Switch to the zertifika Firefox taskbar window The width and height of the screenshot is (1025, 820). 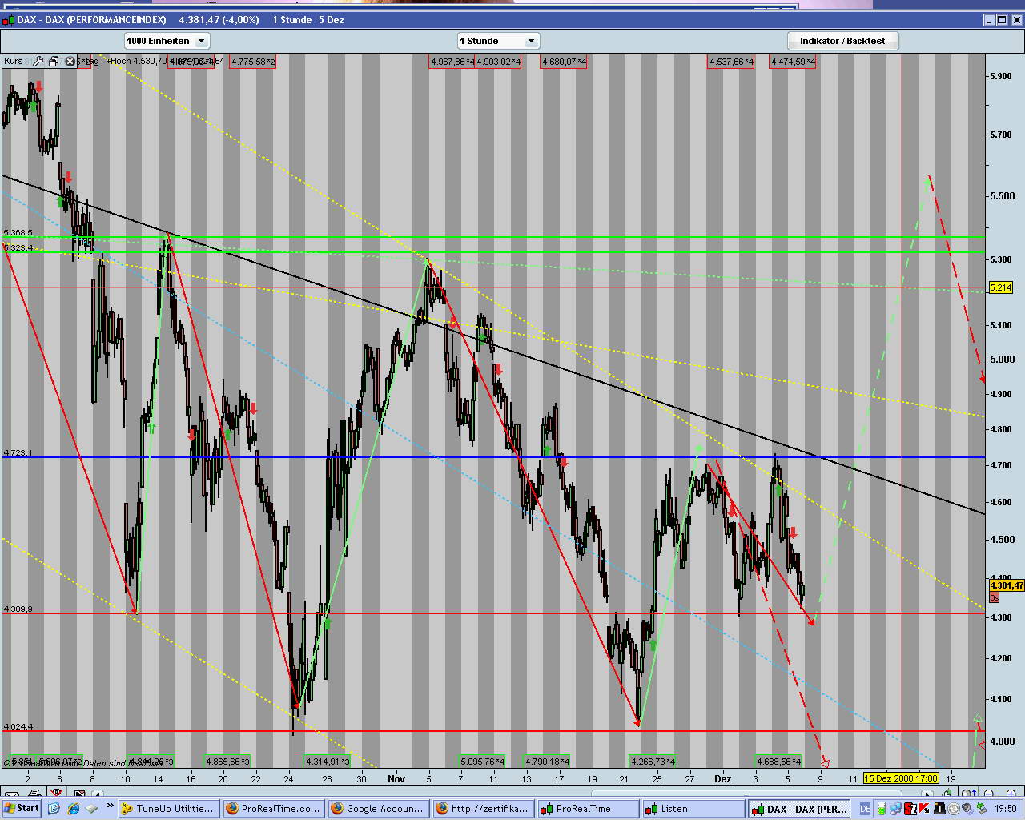483,809
